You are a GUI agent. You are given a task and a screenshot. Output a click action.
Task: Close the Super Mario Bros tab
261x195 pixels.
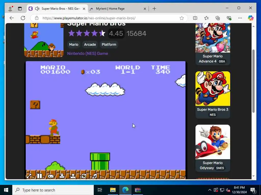click(84, 9)
